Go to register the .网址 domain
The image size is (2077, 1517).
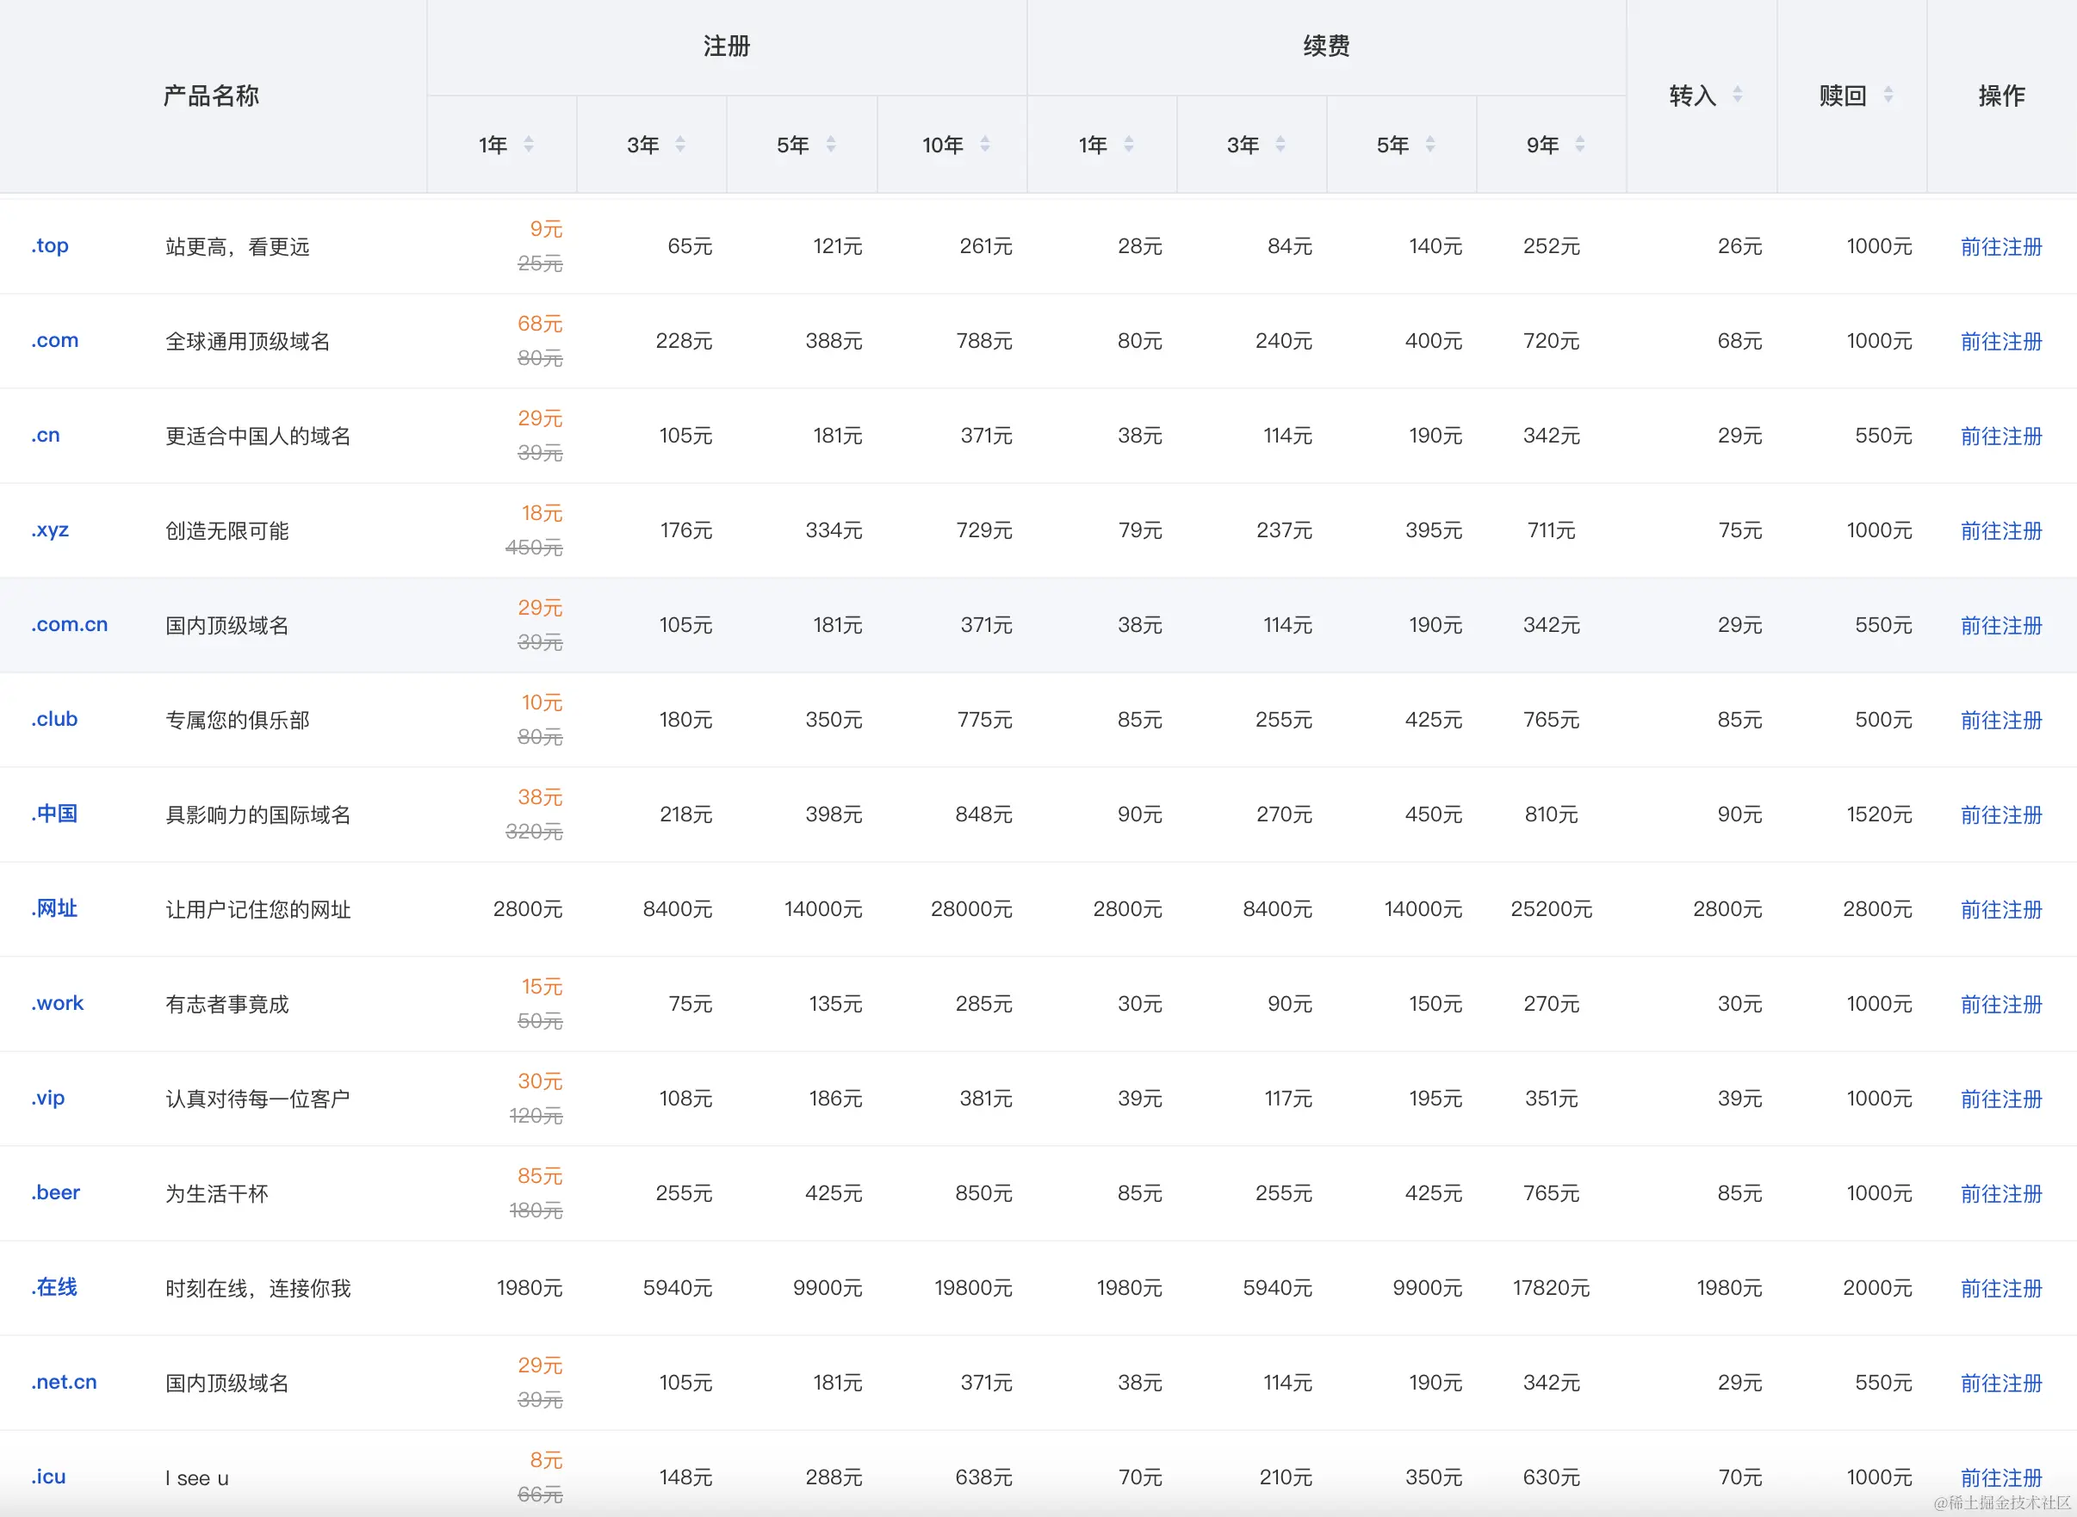[2000, 909]
